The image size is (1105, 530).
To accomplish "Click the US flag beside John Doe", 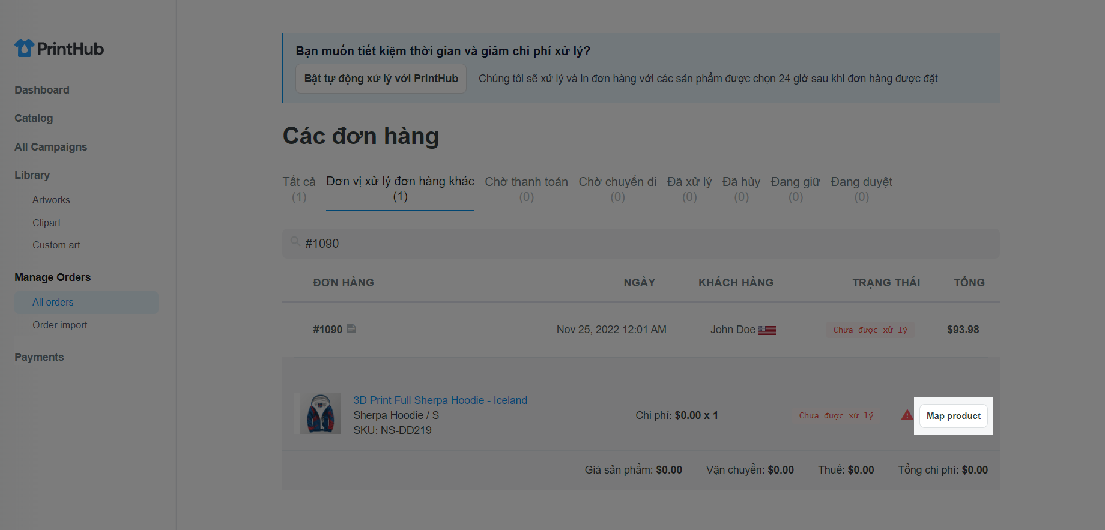I will (x=767, y=330).
